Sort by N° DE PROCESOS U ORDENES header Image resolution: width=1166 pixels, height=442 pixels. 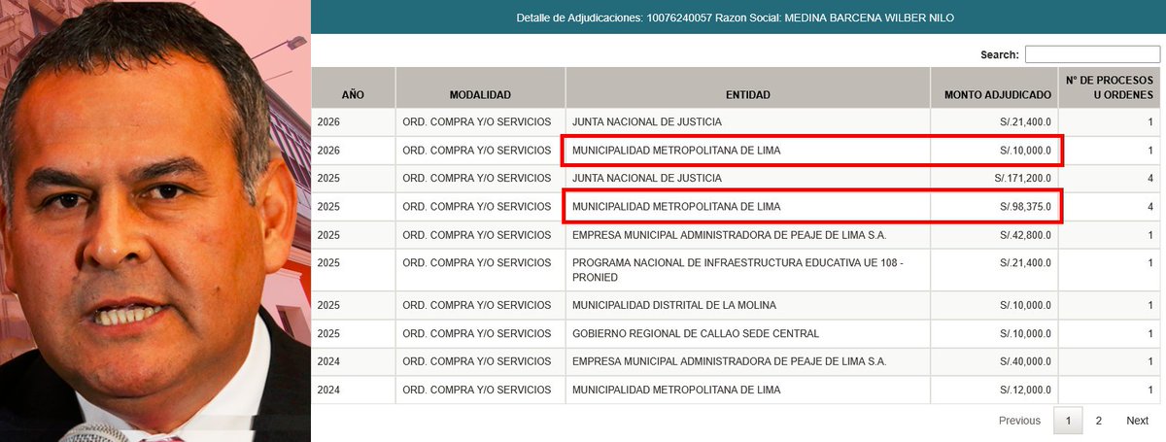point(1110,87)
